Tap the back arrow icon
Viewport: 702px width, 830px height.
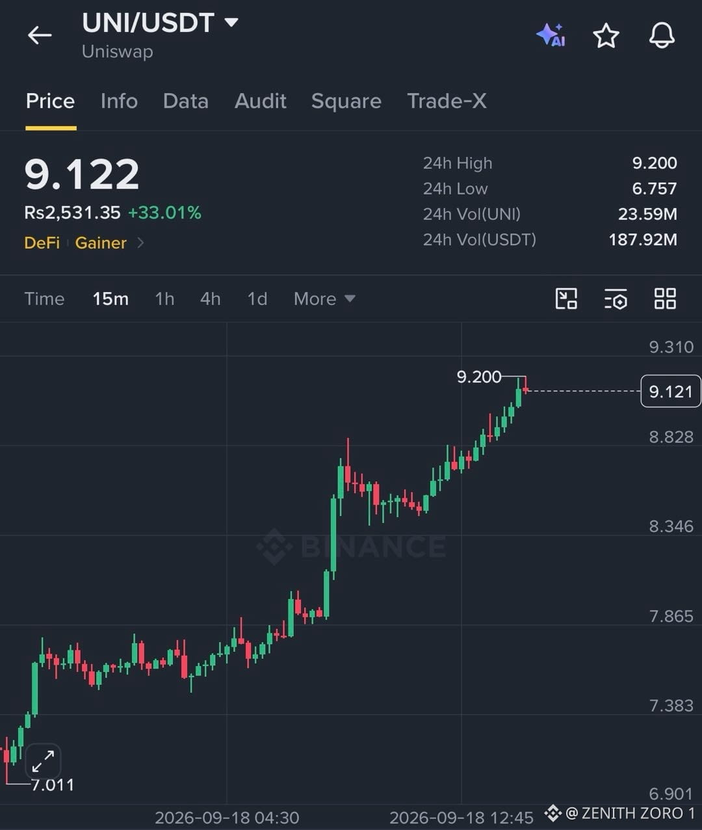point(40,35)
